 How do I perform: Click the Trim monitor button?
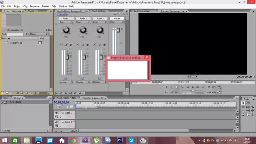[219, 92]
